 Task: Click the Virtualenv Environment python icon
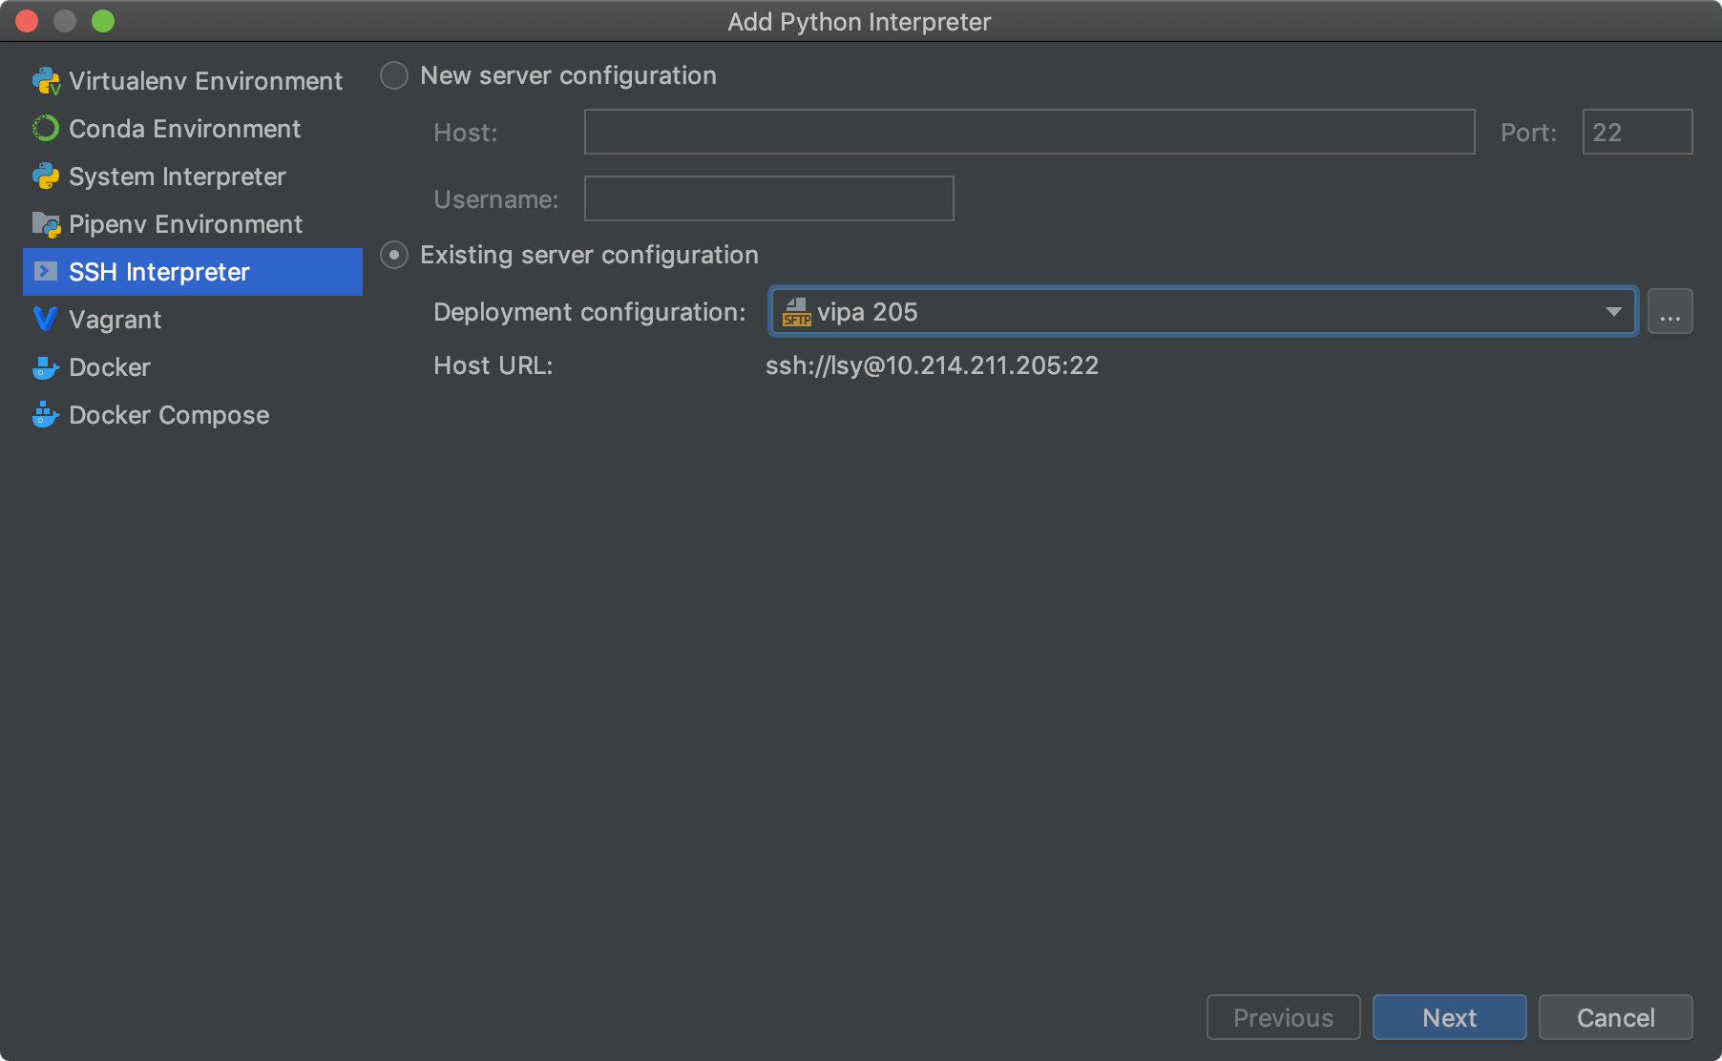point(46,81)
